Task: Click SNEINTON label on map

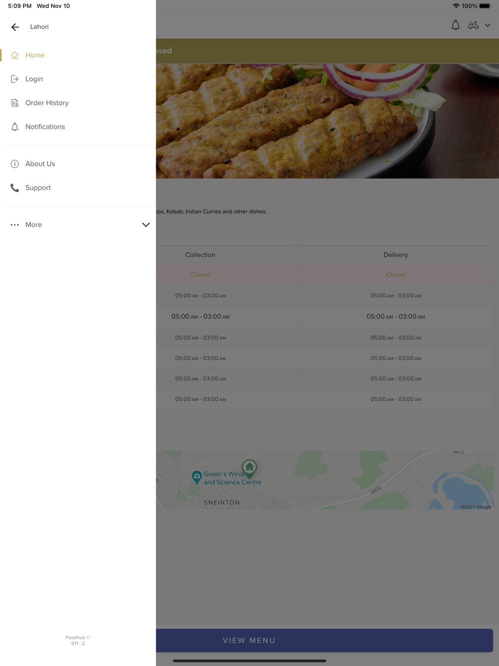Action: tap(222, 503)
